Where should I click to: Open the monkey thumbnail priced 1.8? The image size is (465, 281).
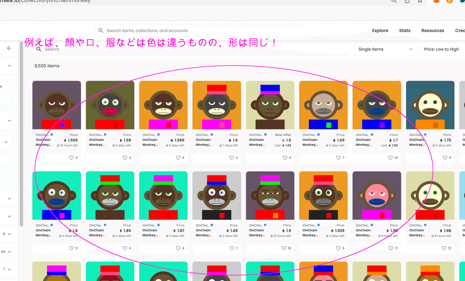click(57, 196)
